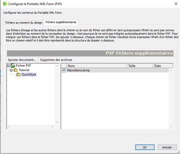Cancel with the Annuler button
This screenshot has width=180, height=154.
tap(167, 147)
